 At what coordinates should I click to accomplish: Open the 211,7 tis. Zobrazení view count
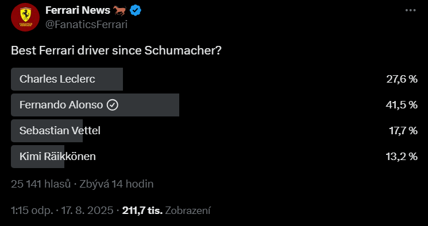(x=167, y=211)
